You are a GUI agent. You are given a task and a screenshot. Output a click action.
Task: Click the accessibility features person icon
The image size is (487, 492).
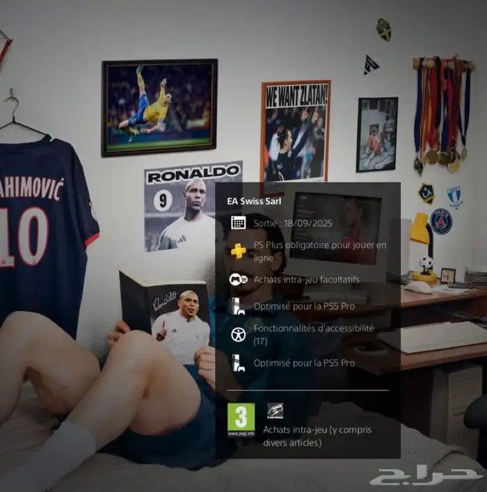tap(239, 335)
